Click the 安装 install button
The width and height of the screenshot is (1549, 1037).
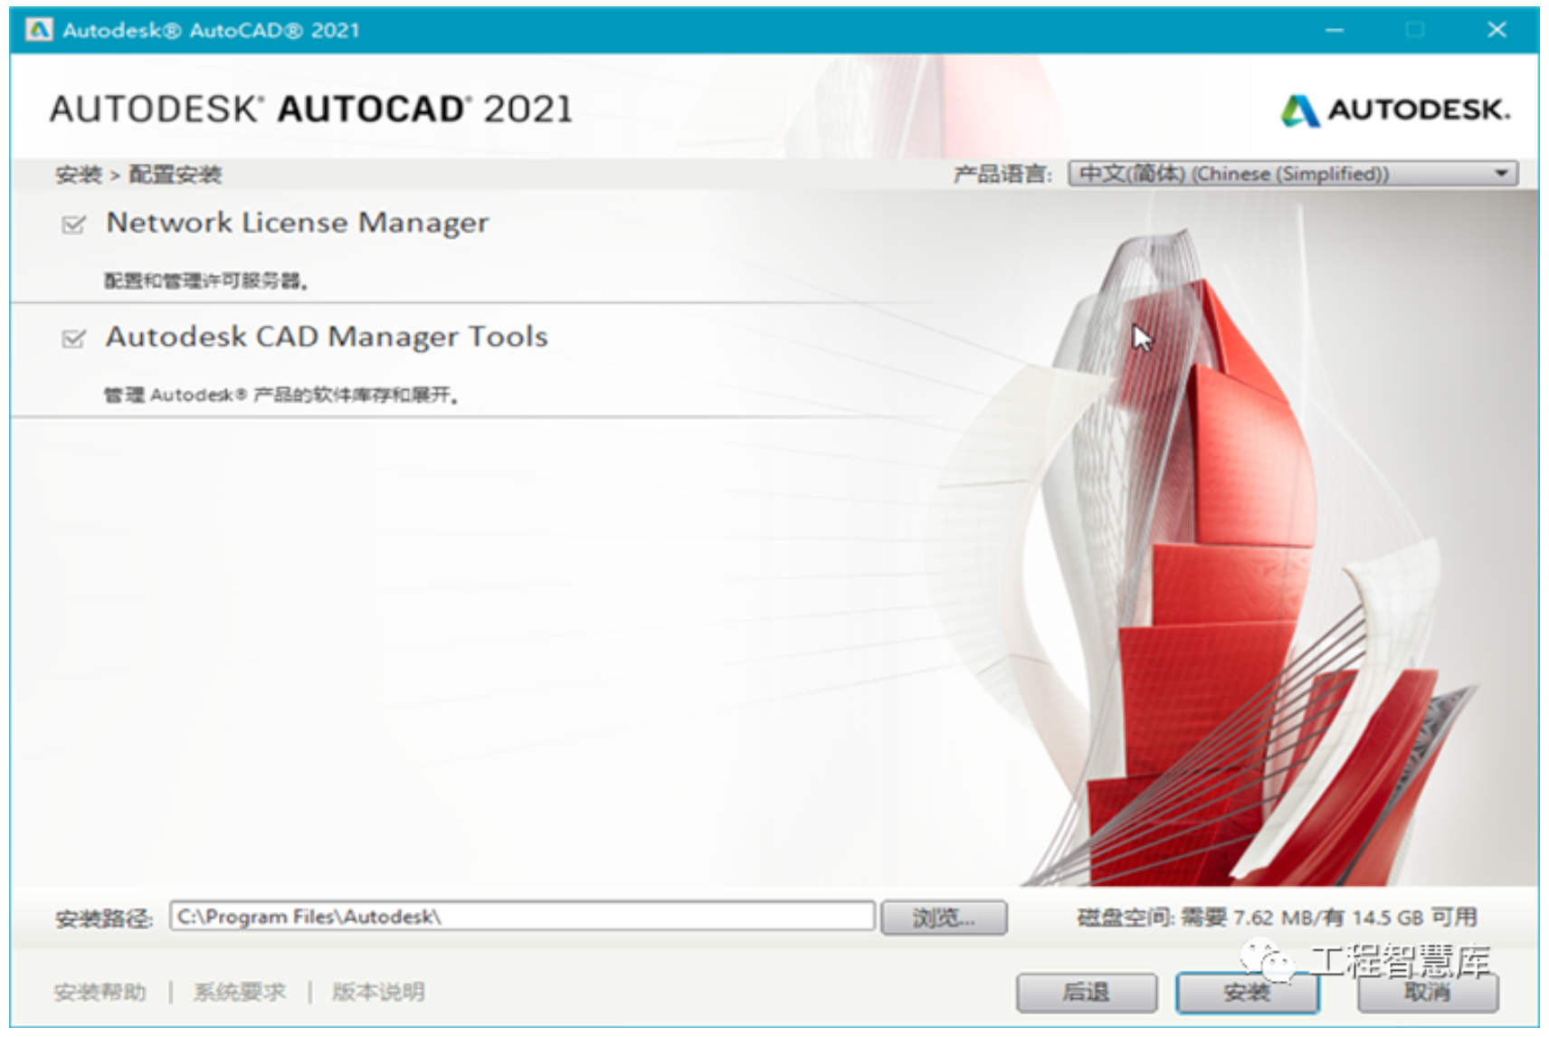coord(1247,993)
